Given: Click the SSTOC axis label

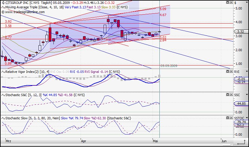Looking at the screenshot, I should [239, 118].
